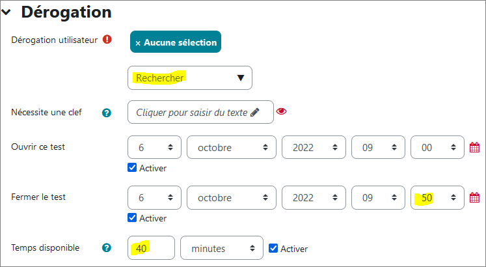Open the minutes unit dropdown
Image resolution: width=486 pixels, height=267 pixels.
coord(222,248)
